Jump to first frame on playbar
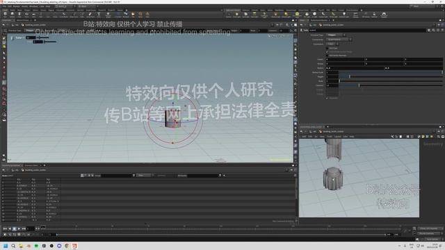445x250 pixels. 5,228
